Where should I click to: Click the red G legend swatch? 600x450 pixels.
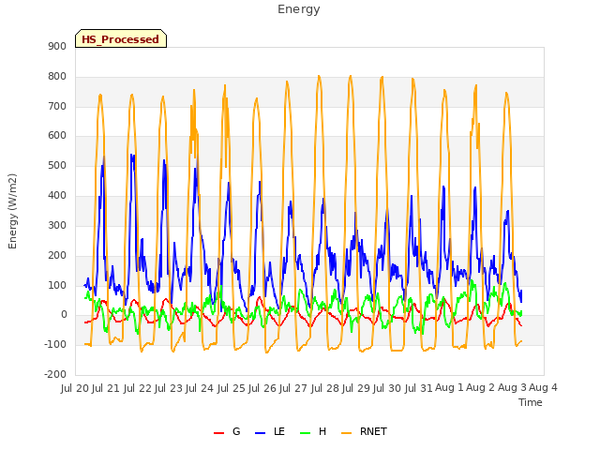click(218, 433)
